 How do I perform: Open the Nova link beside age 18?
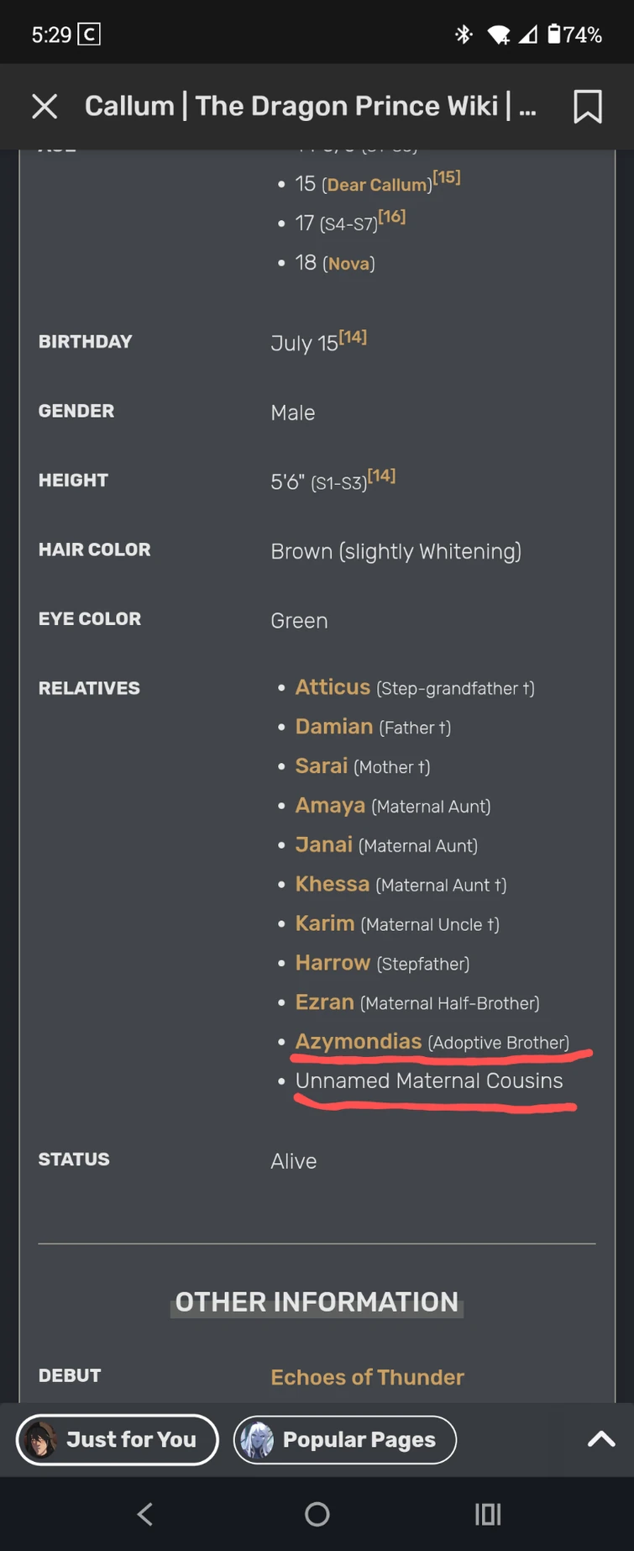tap(348, 264)
